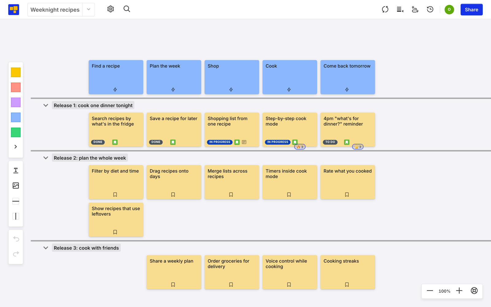
Task: Click IN PROGRESS status on Step-by-step cook mode
Action: coord(277,142)
